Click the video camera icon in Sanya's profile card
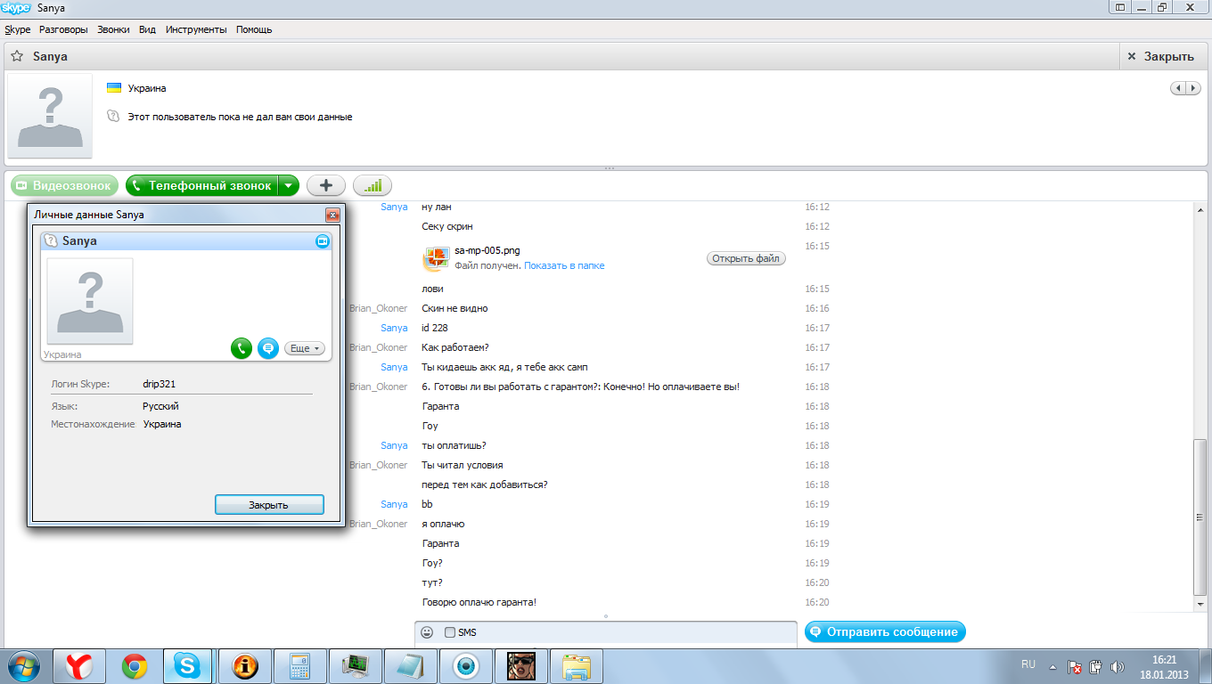The height and width of the screenshot is (684, 1212). [x=322, y=241]
